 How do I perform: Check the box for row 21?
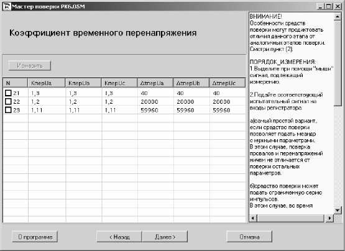pyautogui.click(x=8, y=93)
